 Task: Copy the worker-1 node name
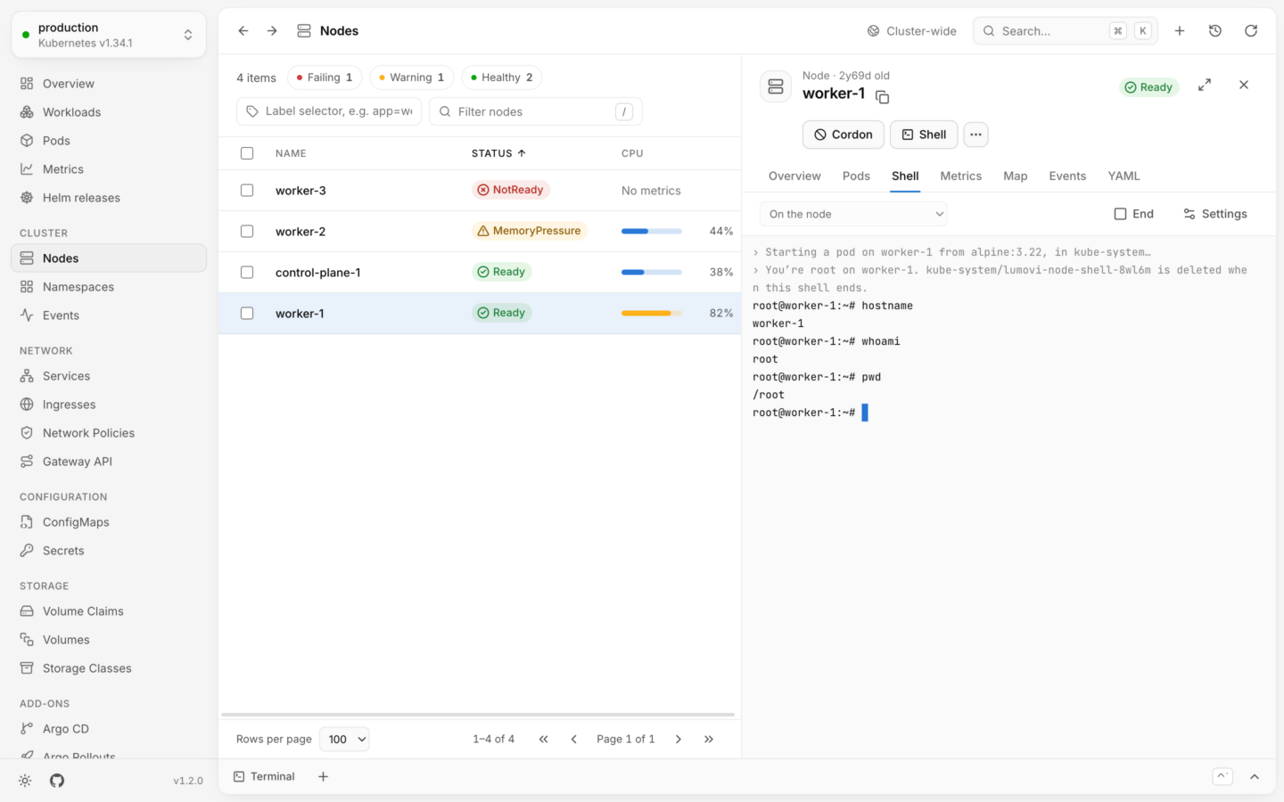pyautogui.click(x=883, y=97)
